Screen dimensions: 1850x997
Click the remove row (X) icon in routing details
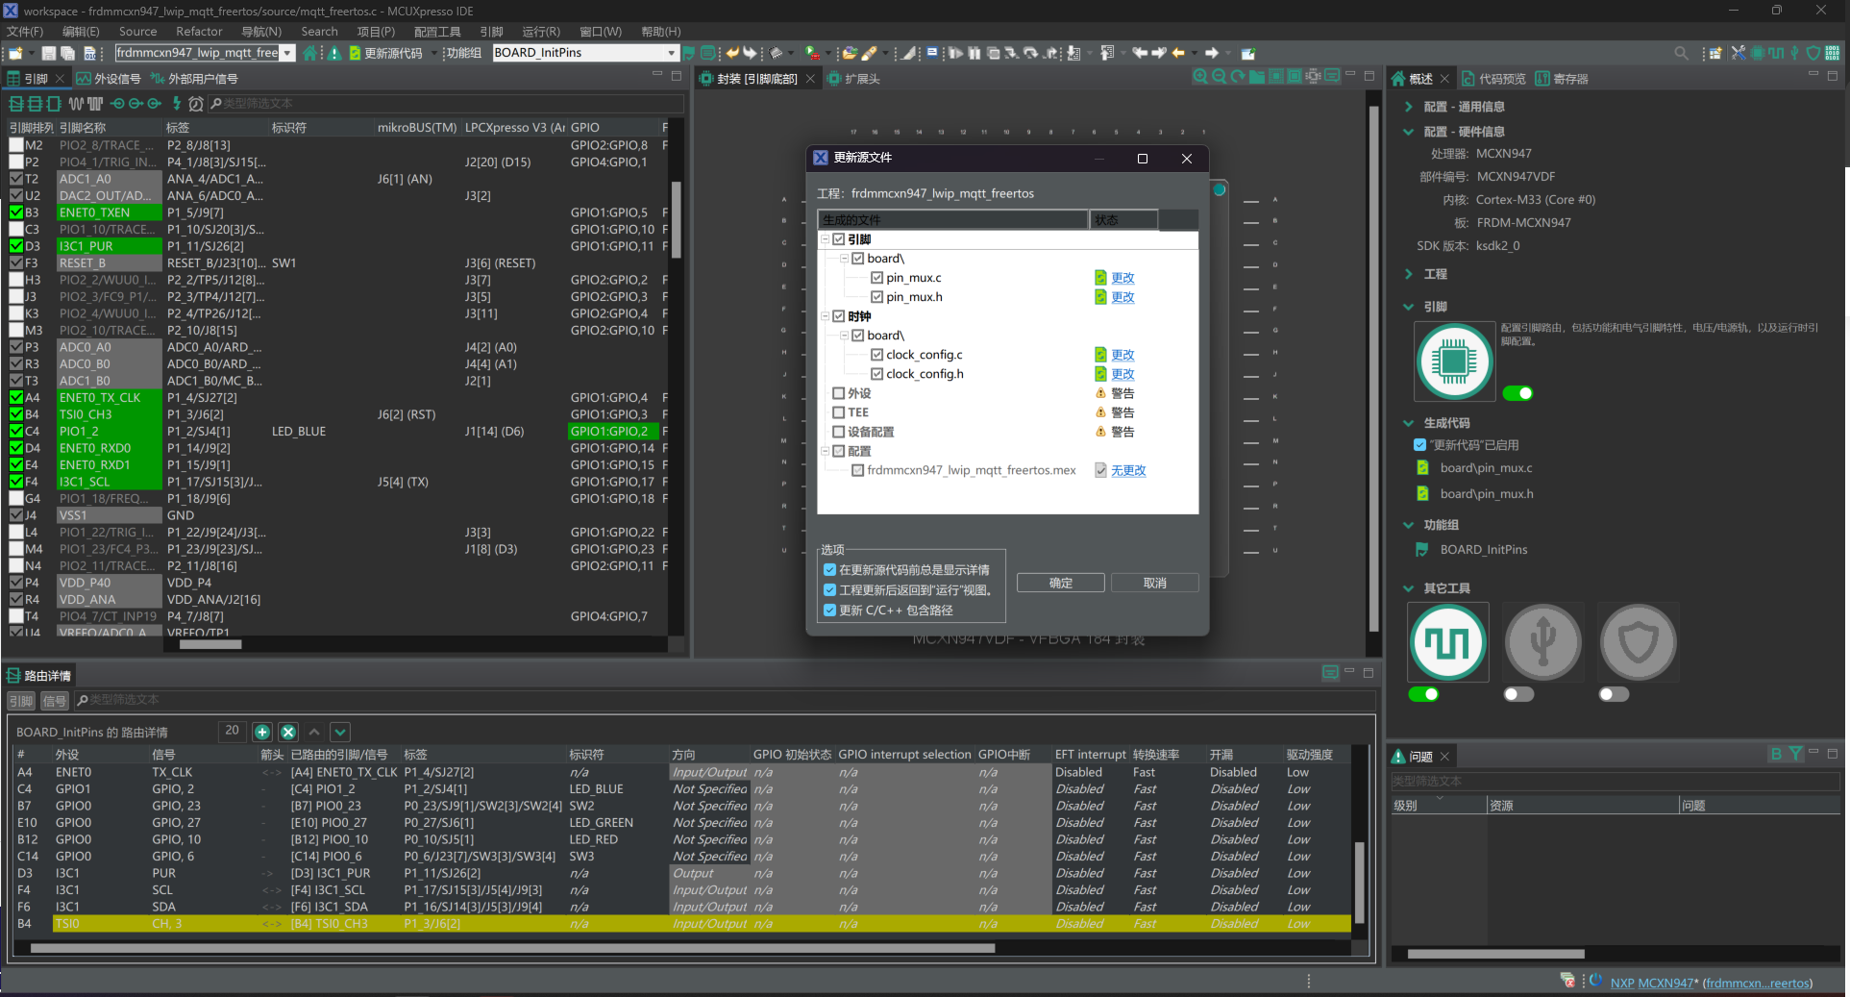(x=288, y=732)
